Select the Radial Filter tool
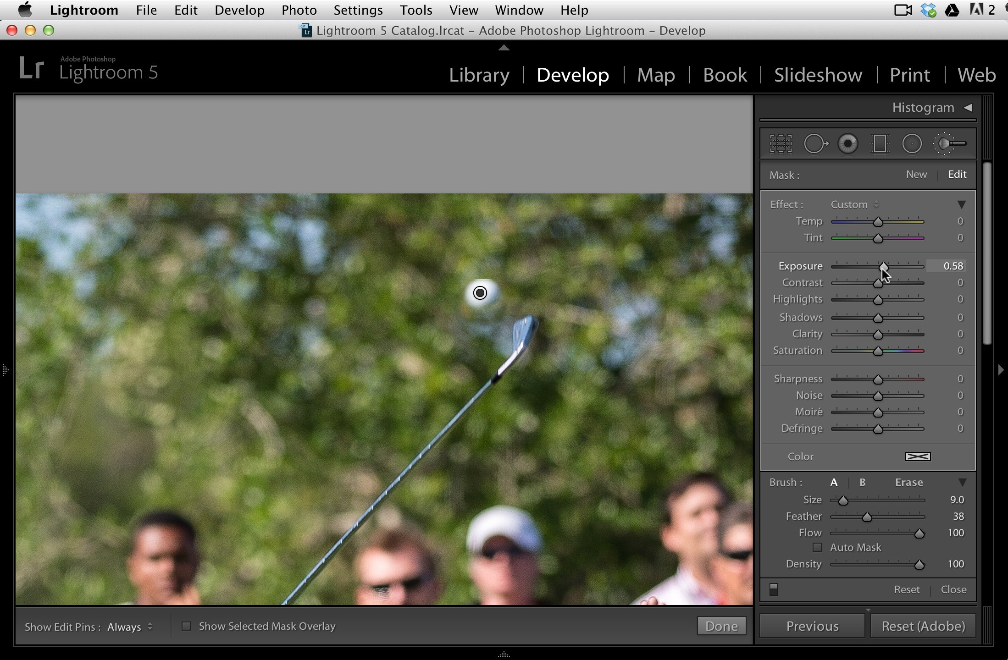 (912, 143)
